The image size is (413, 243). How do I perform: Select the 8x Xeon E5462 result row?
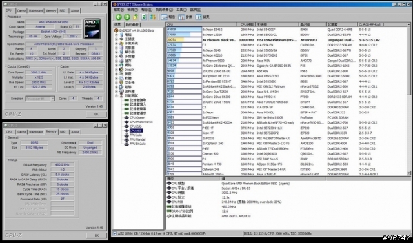287,30
